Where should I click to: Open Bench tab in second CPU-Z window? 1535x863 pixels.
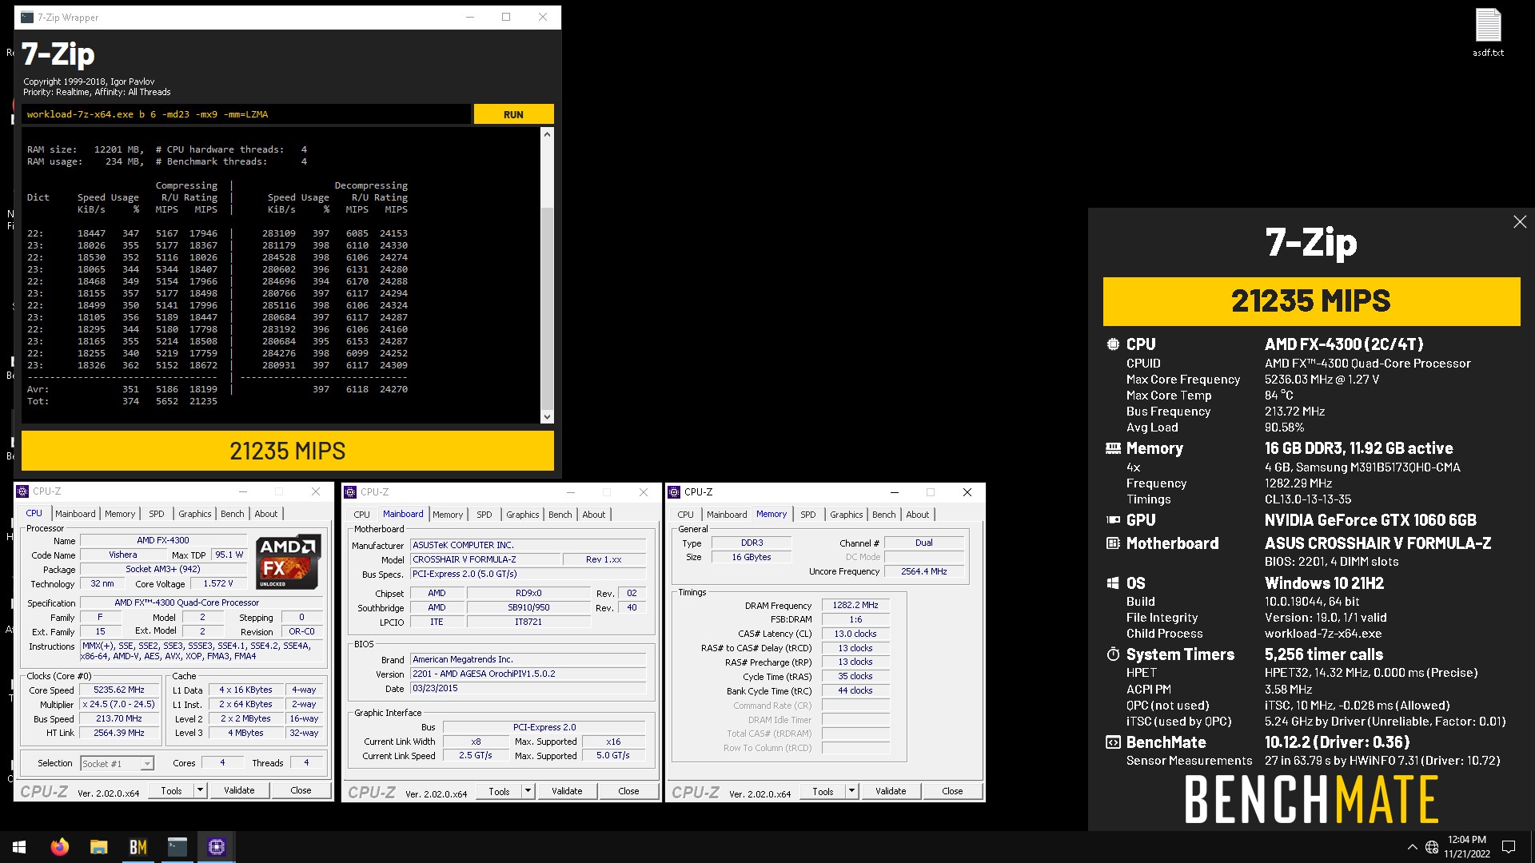click(x=560, y=515)
